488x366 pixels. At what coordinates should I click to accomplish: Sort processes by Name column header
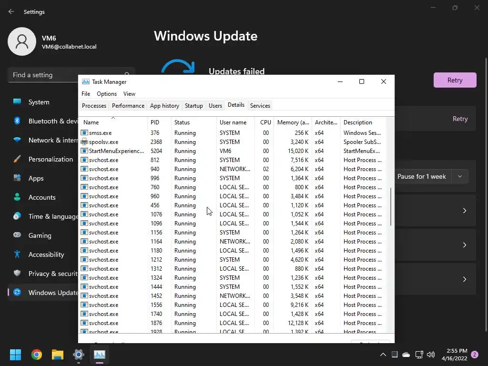pos(113,122)
